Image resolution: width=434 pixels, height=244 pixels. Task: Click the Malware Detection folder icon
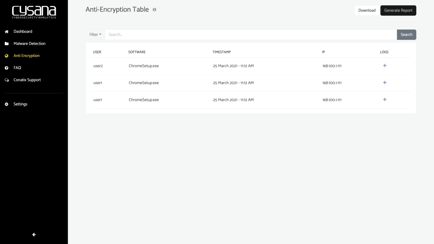coord(6,44)
